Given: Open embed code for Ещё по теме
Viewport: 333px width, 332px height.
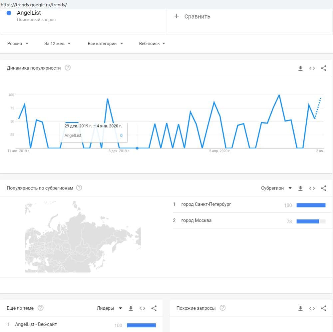Looking at the screenshot, I should pos(142,308).
